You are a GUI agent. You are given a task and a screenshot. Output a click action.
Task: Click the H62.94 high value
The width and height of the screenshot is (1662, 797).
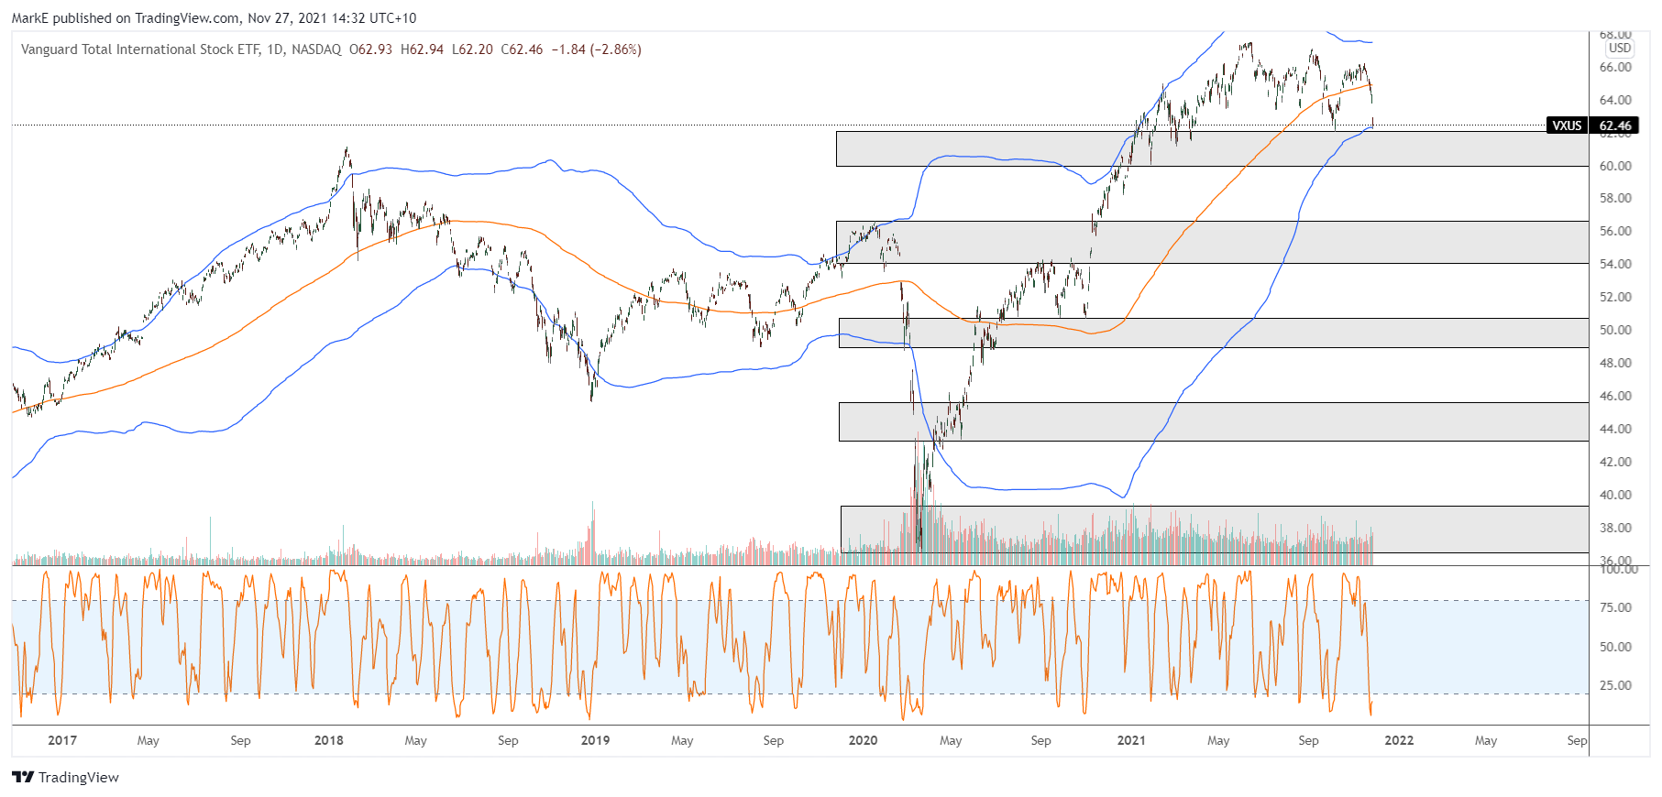(422, 49)
